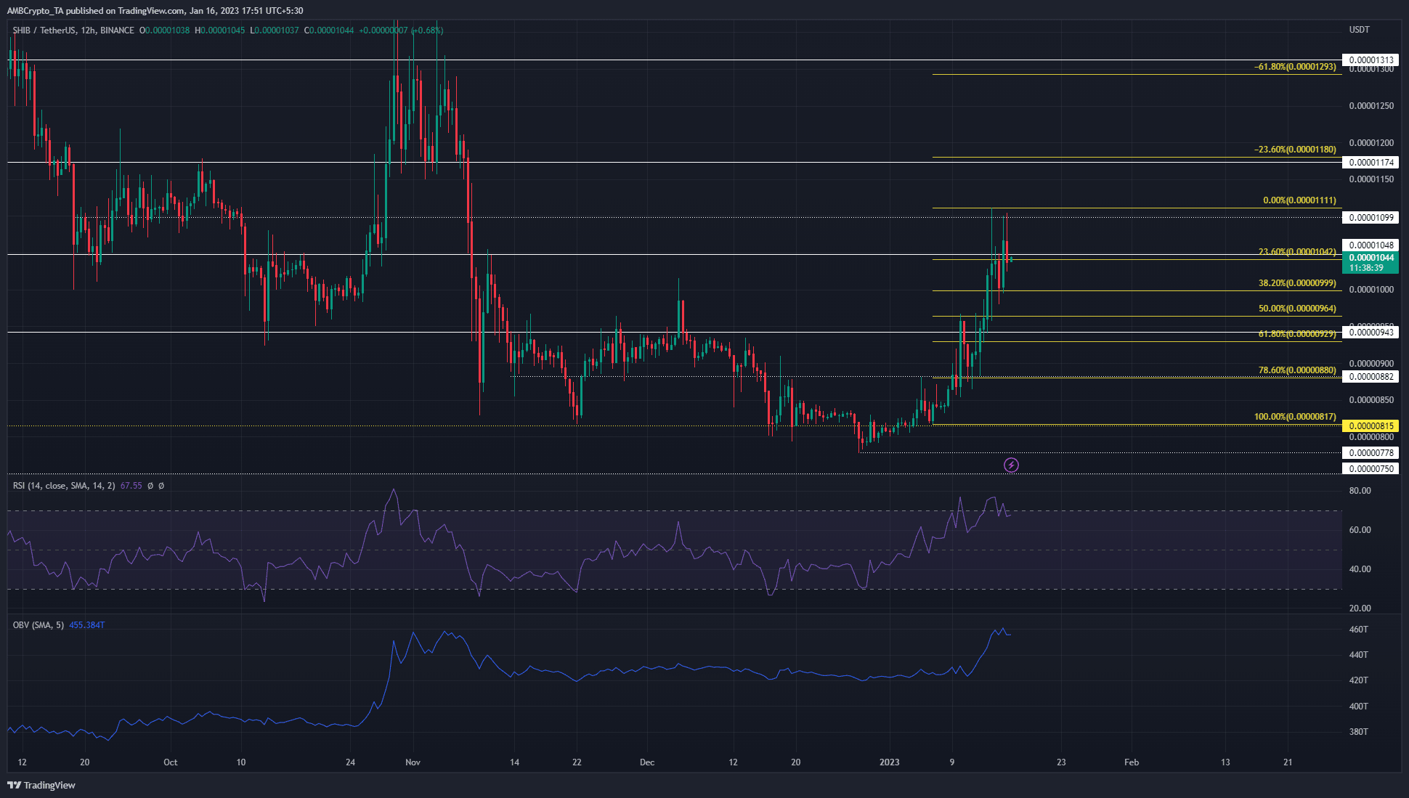Click the 0.00001099 price level label
The image size is (1409, 798).
[1371, 218]
